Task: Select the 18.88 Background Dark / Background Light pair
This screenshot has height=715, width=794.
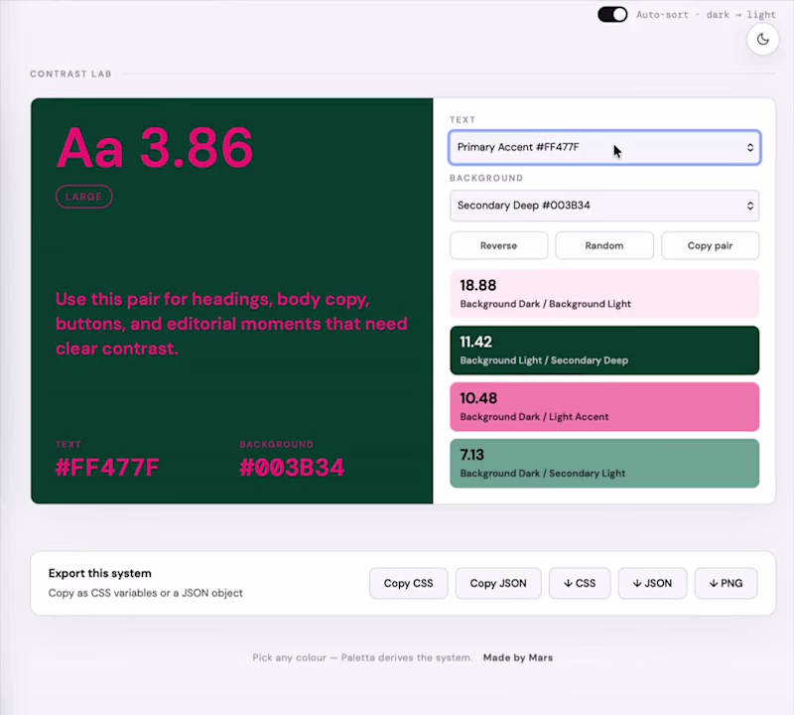Action: coord(604,294)
